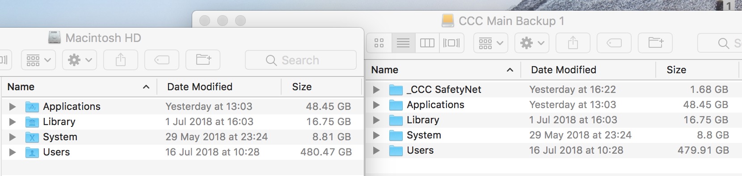Click Library folder name in Macintosh HD window
Image resolution: width=742 pixels, height=176 pixels.
[59, 122]
